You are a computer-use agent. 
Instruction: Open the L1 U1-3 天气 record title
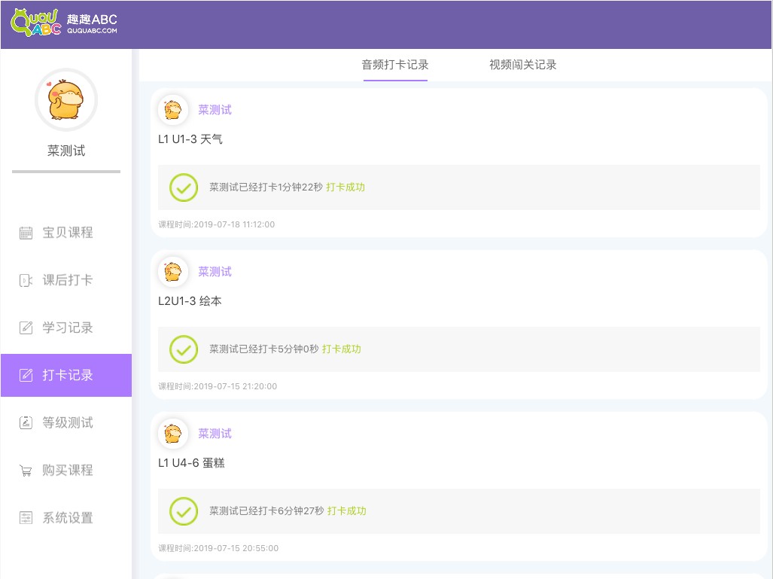point(190,139)
